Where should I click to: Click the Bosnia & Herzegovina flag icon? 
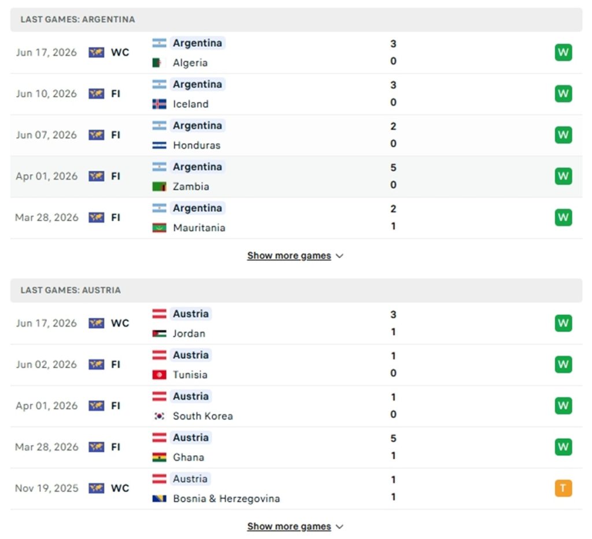(x=159, y=499)
